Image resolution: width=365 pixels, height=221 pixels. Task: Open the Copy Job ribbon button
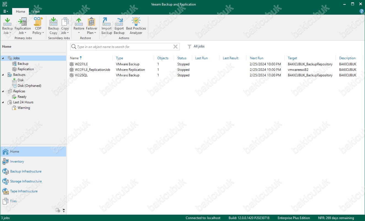[65, 26]
